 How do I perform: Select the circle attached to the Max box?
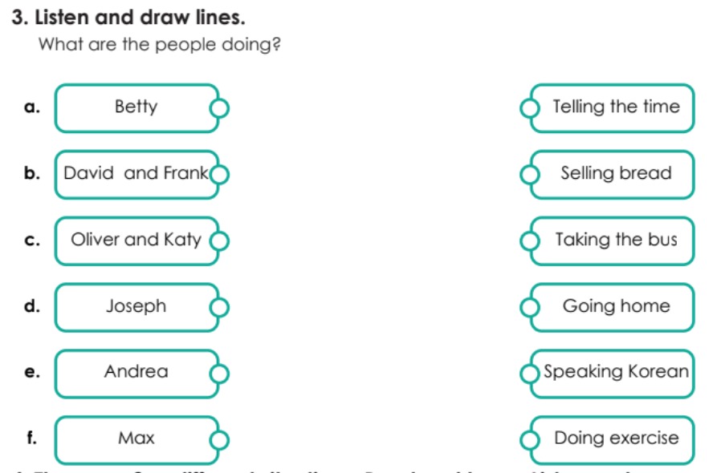(219, 440)
